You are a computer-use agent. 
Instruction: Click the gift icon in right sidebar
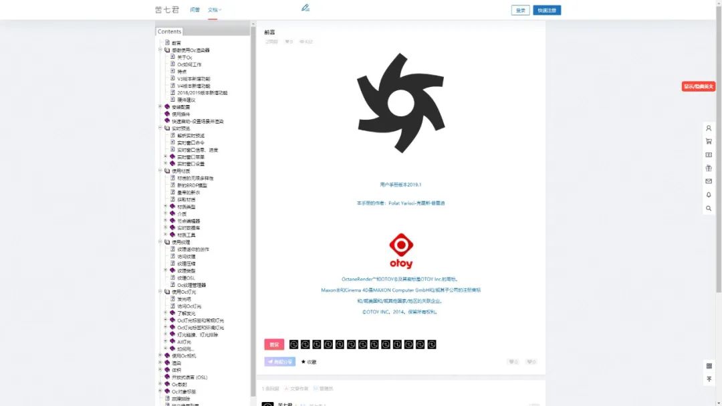click(709, 168)
